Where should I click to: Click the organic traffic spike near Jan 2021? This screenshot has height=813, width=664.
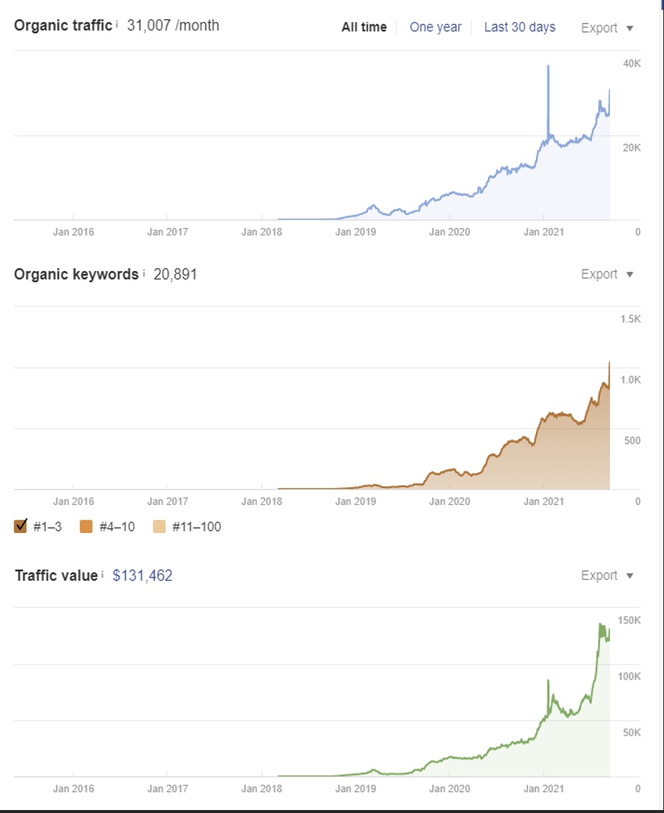click(548, 67)
